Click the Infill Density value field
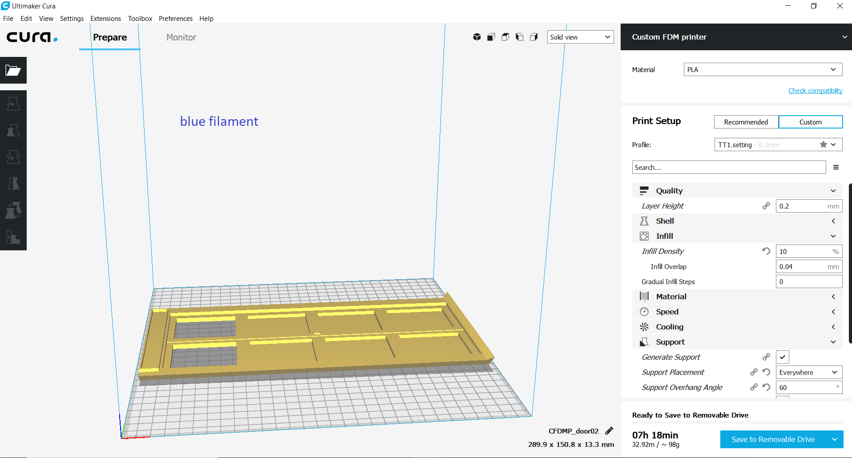The height and width of the screenshot is (458, 852). click(x=809, y=251)
